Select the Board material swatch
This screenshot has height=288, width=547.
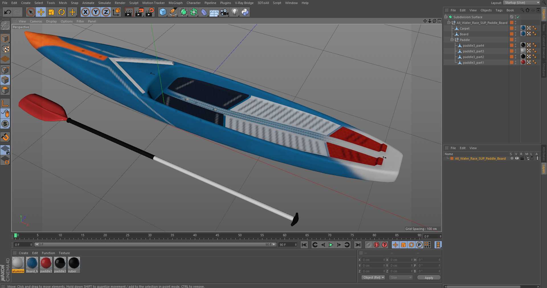click(32, 265)
